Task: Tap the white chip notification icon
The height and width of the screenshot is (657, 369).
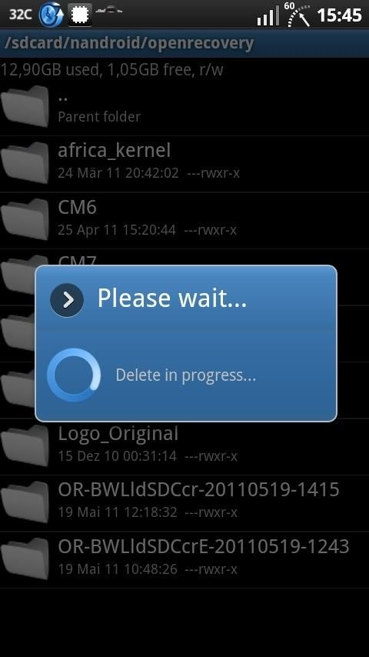Action: [80, 15]
